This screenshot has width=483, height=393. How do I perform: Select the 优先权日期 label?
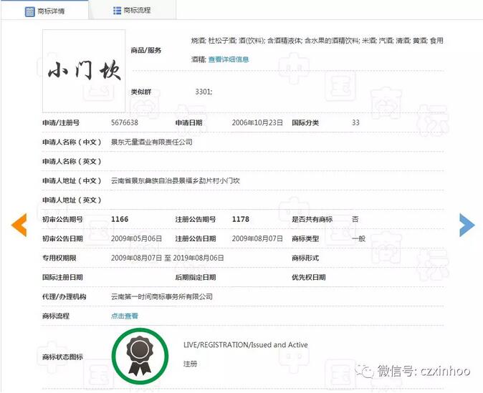coord(309,277)
